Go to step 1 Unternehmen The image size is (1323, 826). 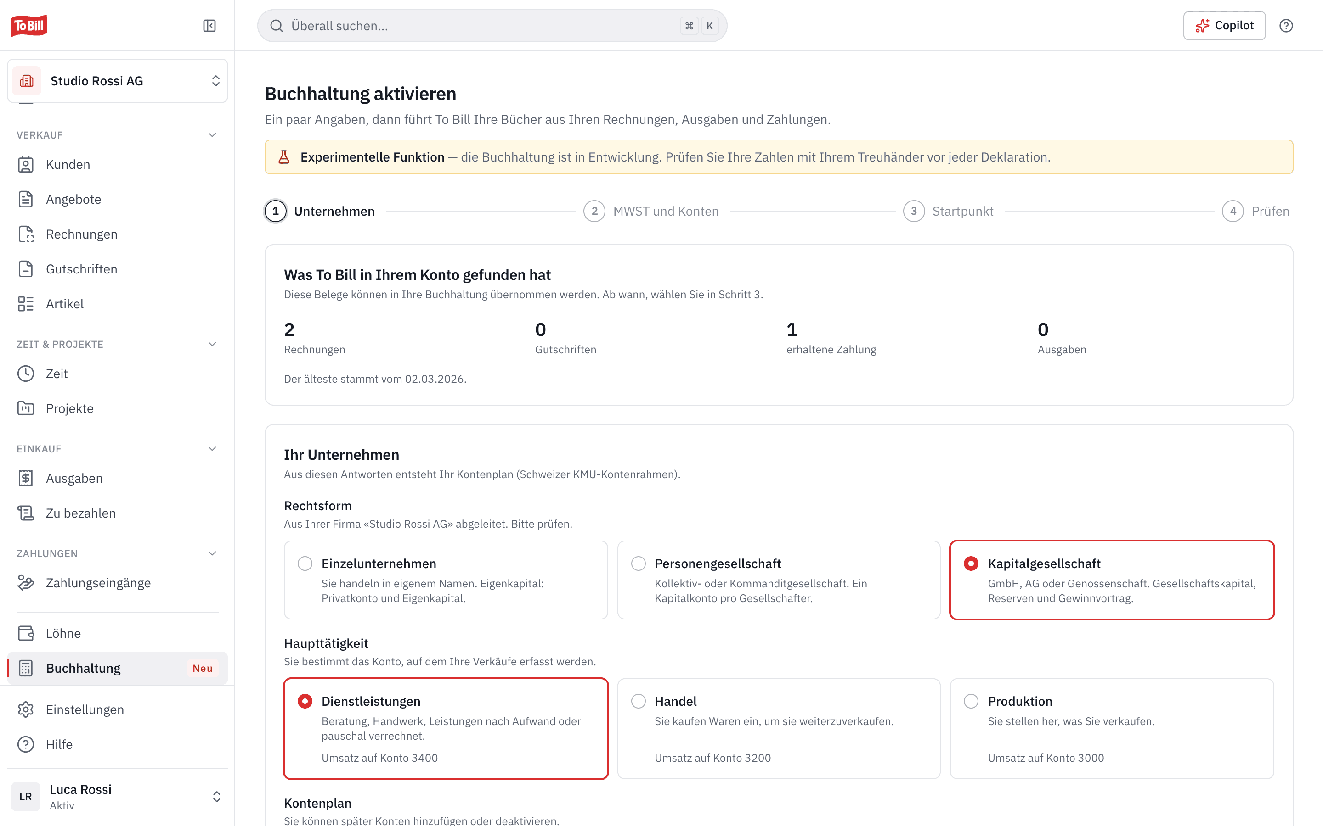click(x=320, y=212)
